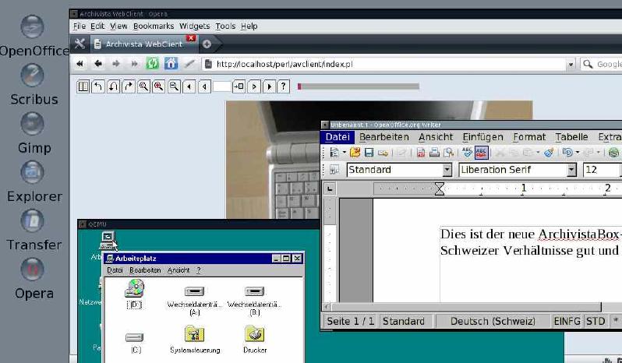Export as PDF in Writer toolbar

point(421,153)
